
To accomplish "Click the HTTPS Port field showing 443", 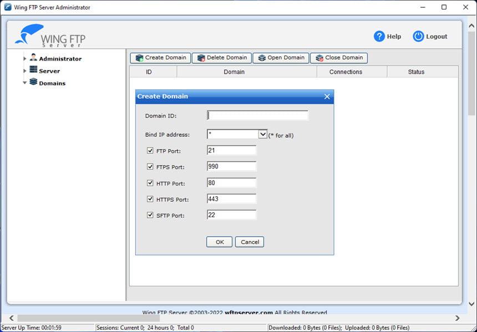I will [x=231, y=199].
